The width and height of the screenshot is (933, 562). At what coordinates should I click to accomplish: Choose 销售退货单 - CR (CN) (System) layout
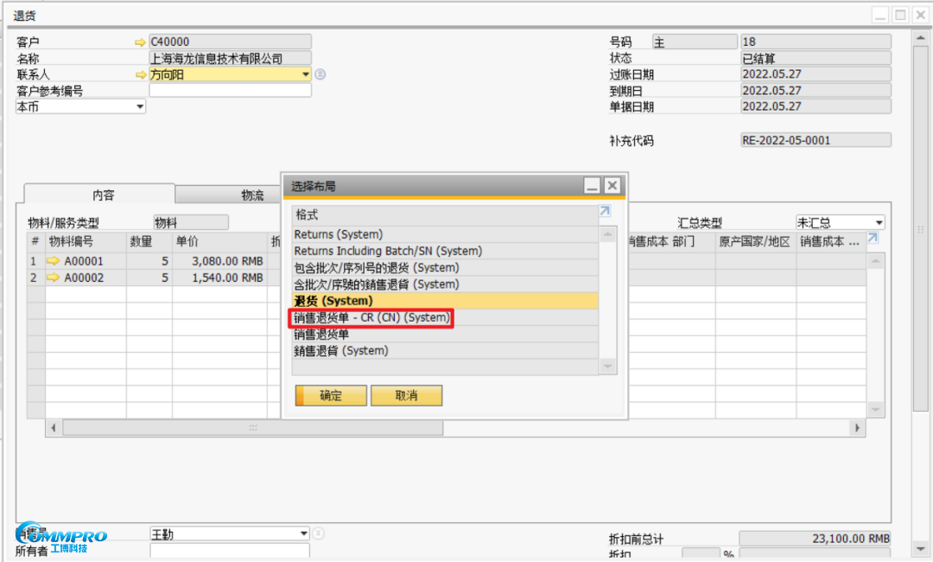pos(371,318)
